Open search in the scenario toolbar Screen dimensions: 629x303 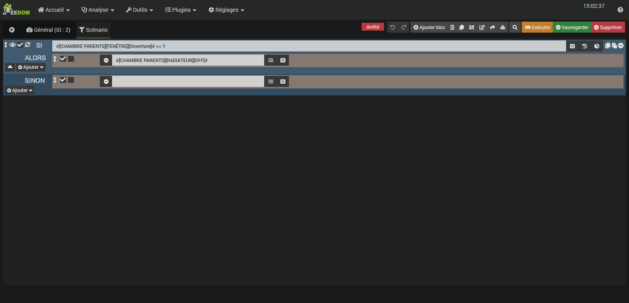coord(515,27)
